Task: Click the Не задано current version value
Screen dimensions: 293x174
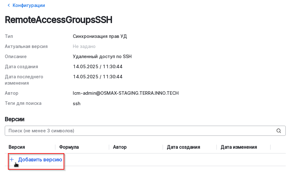Action: [84, 46]
